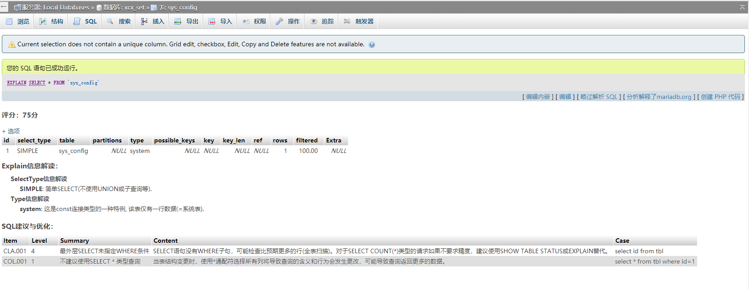Click the 浏览 browse tab icon

(9, 21)
